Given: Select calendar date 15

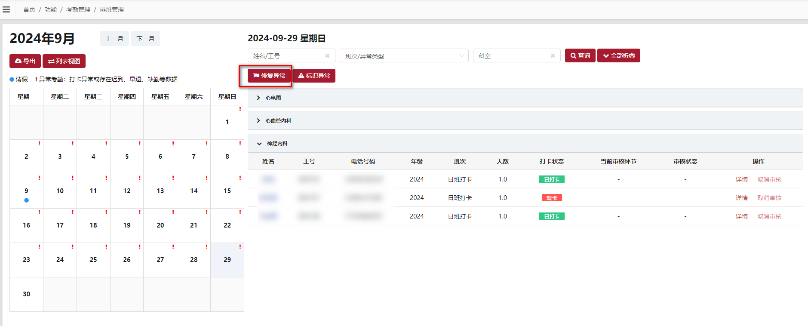Looking at the screenshot, I should pyautogui.click(x=227, y=191).
